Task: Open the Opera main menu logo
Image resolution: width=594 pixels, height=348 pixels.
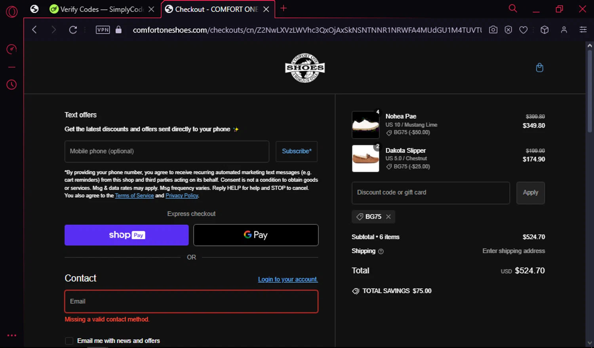Action: 11,12
